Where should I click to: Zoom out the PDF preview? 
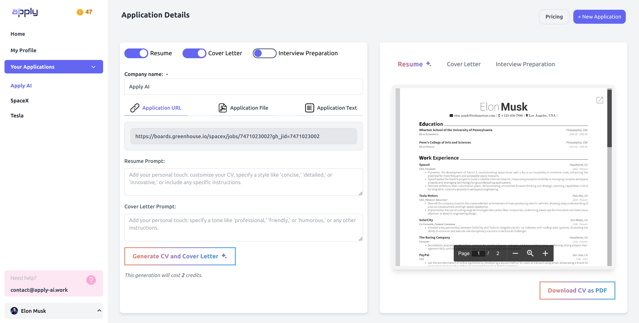coord(515,253)
